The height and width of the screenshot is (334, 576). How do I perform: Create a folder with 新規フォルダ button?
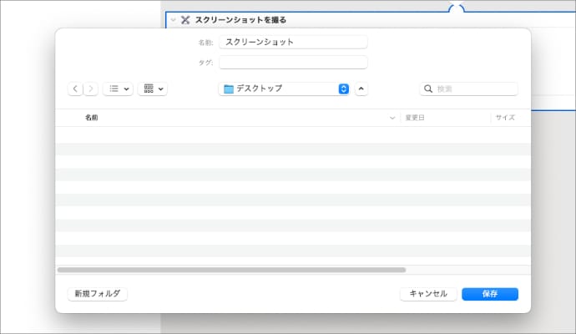(x=97, y=294)
